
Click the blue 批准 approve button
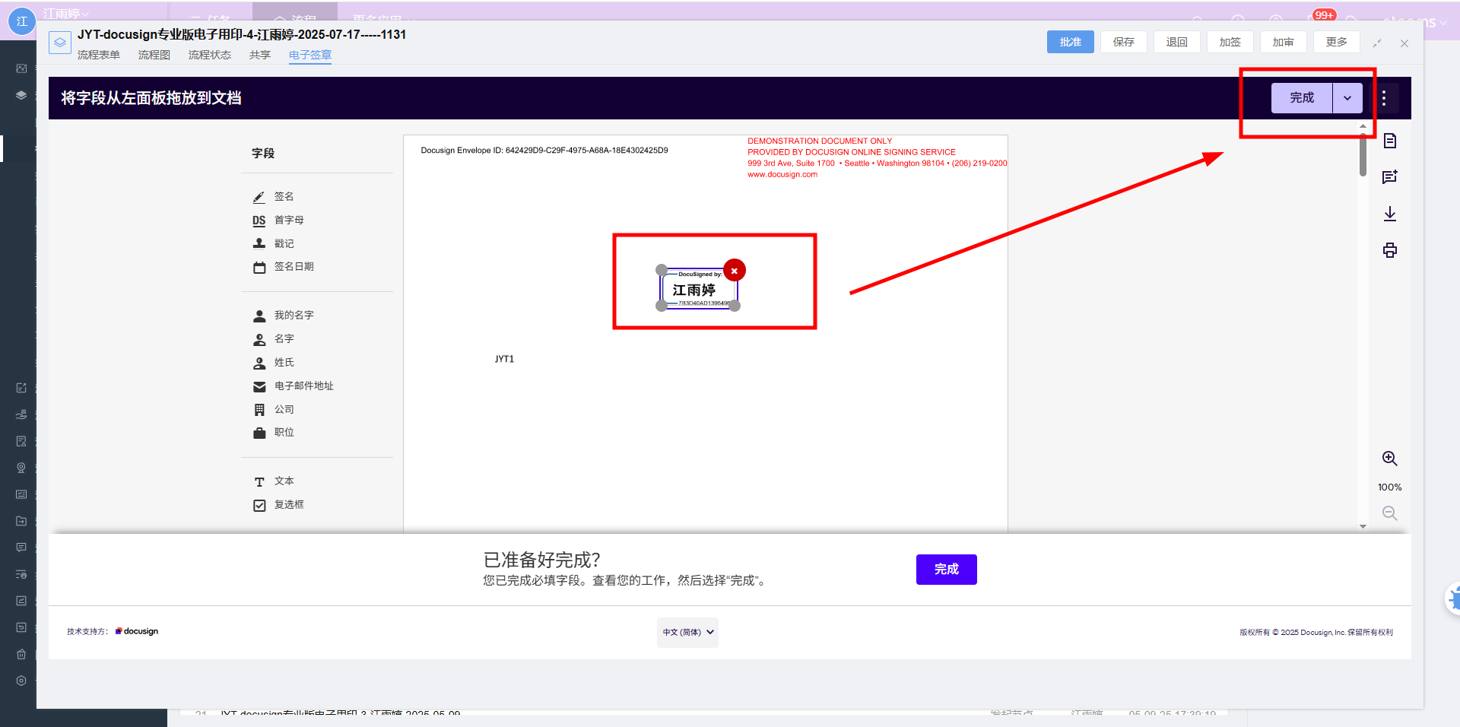(1070, 43)
